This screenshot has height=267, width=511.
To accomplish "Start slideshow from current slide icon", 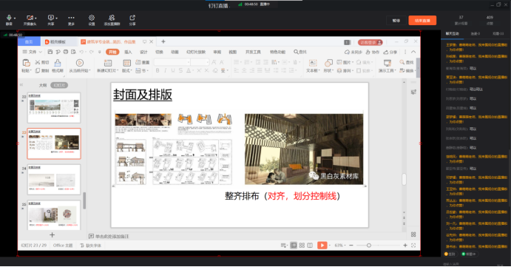I will pyautogui.click(x=80, y=63).
